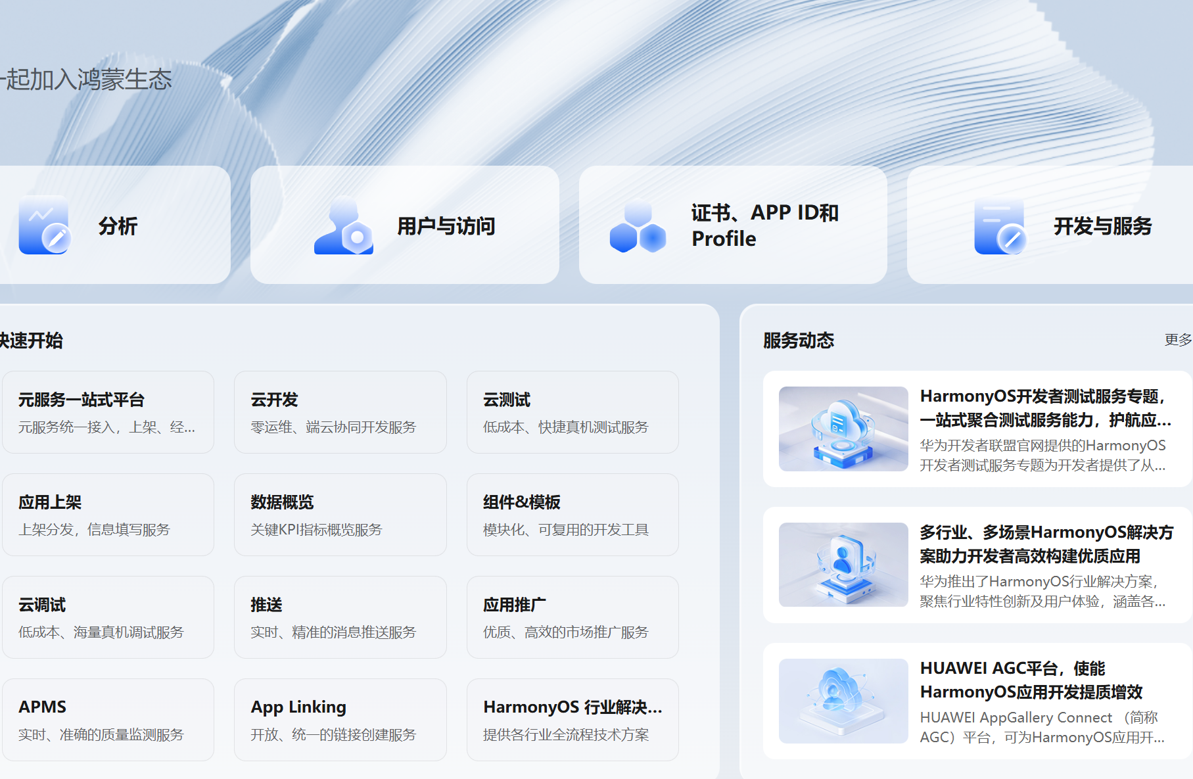1193x779 pixels.
Task: Click the 服务动态 section heading
Action: (x=799, y=341)
